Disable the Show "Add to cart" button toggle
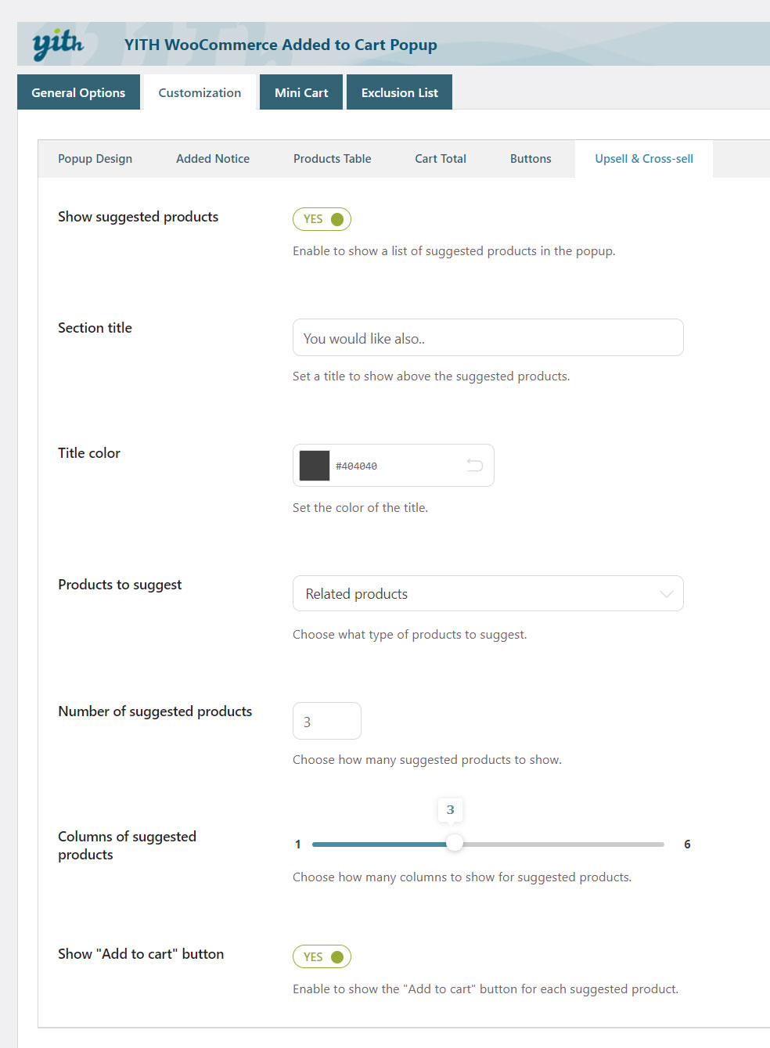 pos(322,956)
